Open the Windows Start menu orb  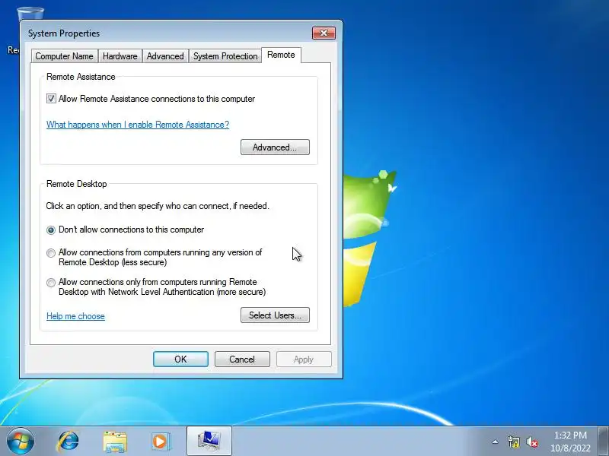[21, 442]
